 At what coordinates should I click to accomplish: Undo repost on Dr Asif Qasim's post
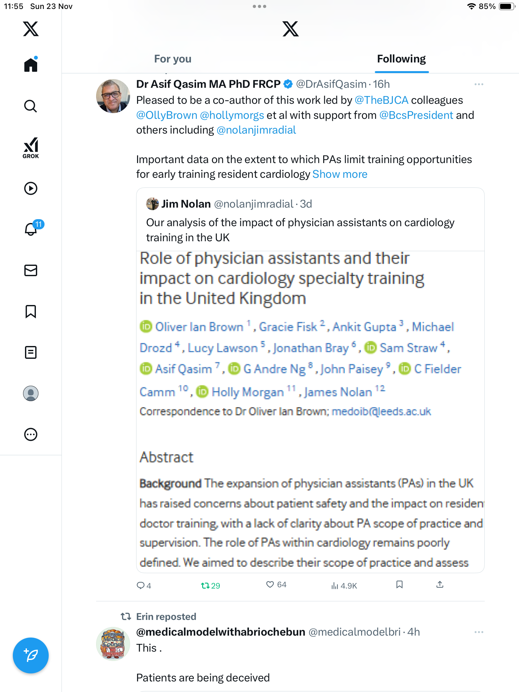[x=206, y=586]
